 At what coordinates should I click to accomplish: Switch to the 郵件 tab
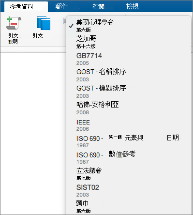[61, 6]
